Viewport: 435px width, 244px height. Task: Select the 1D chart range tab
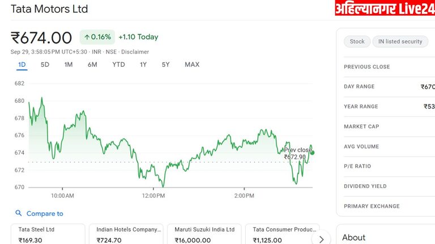22,64
